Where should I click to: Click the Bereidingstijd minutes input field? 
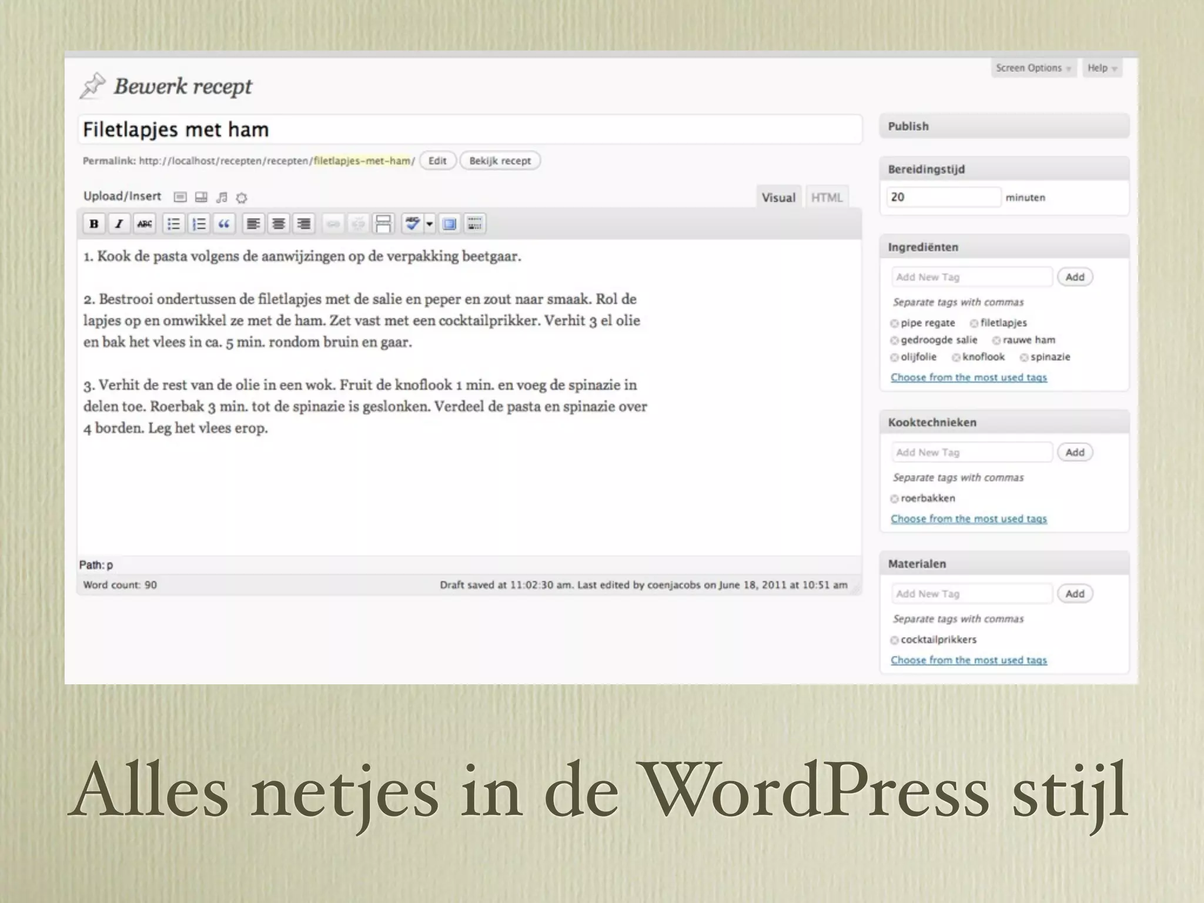click(x=944, y=197)
